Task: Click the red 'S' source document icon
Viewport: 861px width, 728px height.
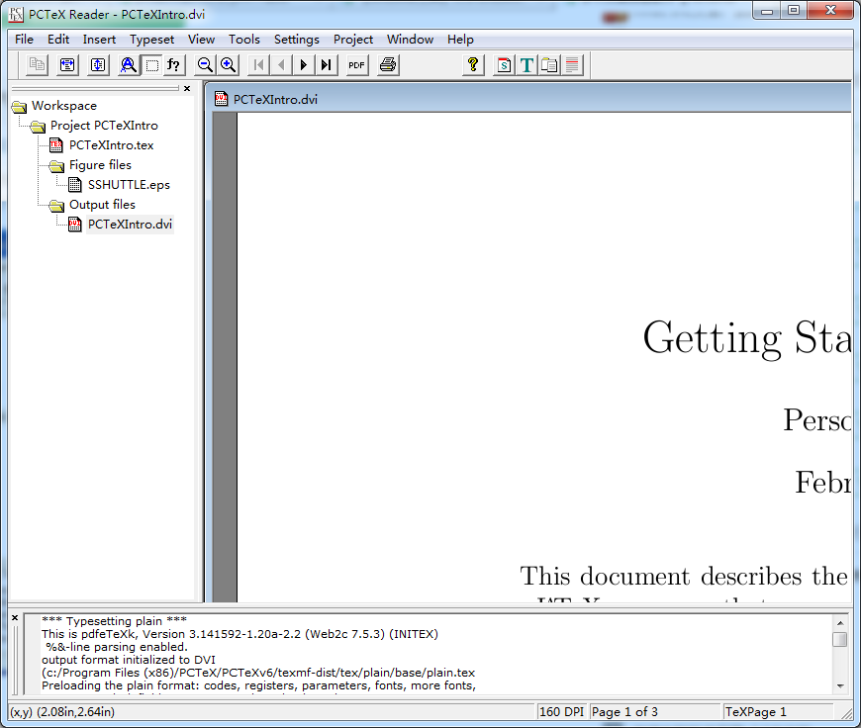Action: (x=504, y=64)
